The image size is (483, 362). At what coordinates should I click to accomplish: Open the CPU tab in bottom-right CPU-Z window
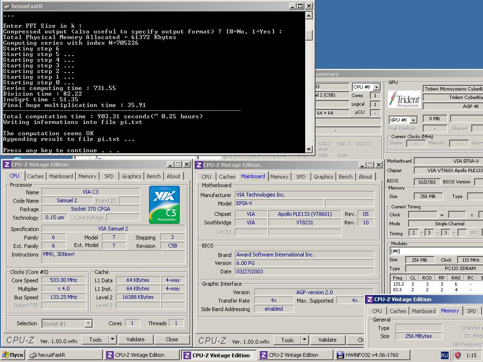click(x=377, y=311)
